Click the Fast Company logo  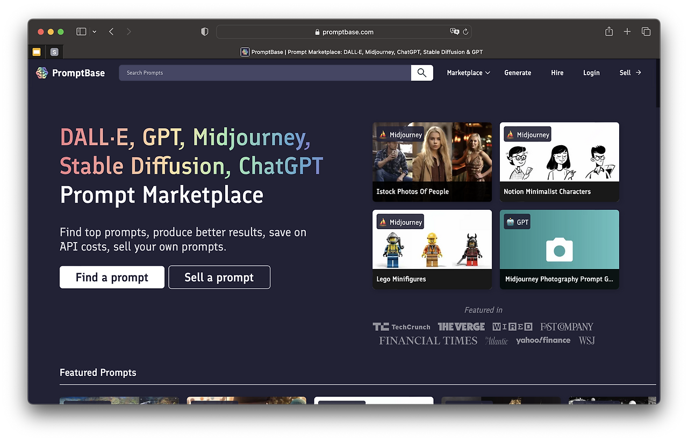pos(567,326)
